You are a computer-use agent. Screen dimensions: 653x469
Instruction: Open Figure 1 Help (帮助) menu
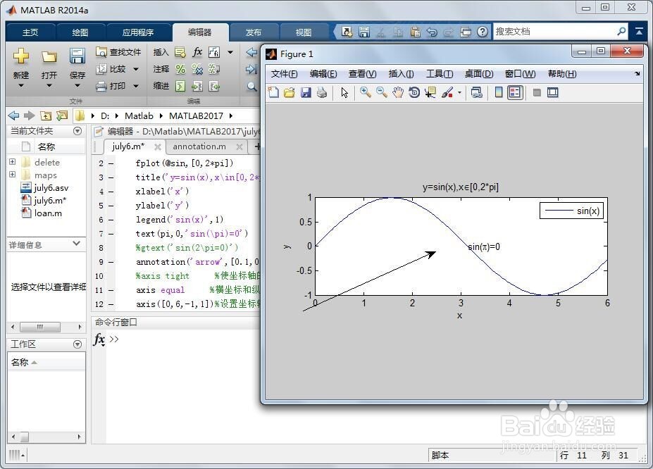pos(562,74)
